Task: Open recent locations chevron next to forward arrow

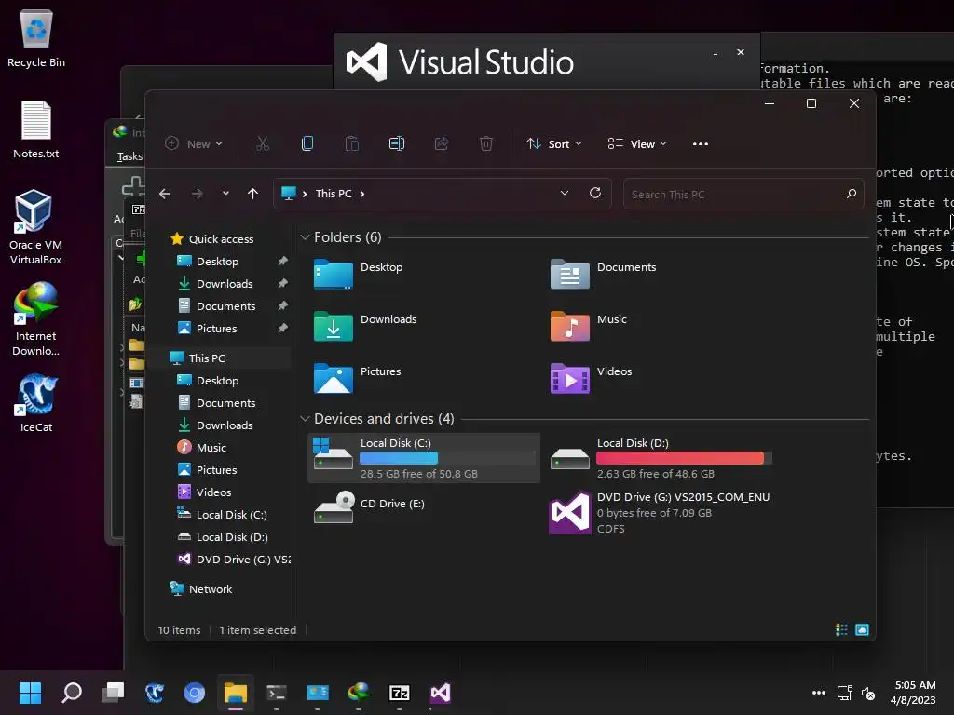Action: pyautogui.click(x=225, y=194)
